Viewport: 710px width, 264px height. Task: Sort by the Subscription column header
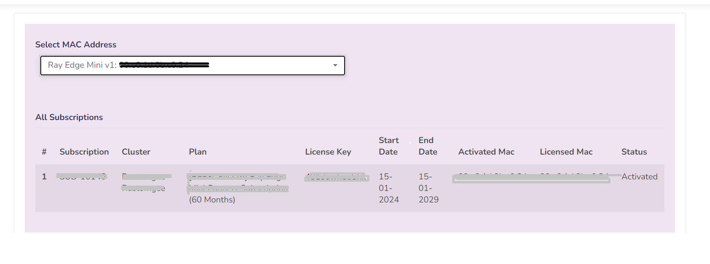click(x=84, y=152)
